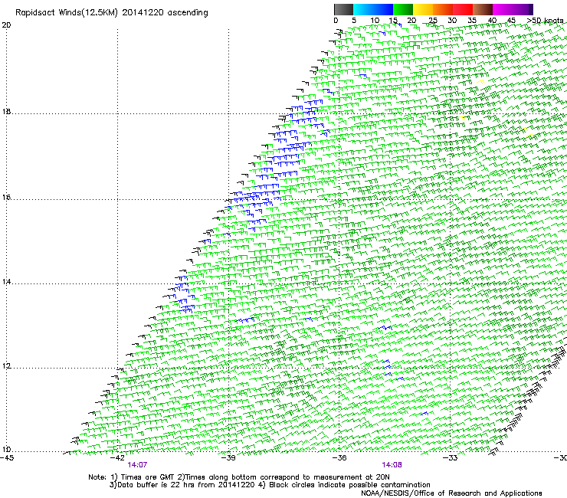Image resolution: width=567 pixels, height=498 pixels.
Task: Click the longitude label '-42'
Action: tap(117, 458)
